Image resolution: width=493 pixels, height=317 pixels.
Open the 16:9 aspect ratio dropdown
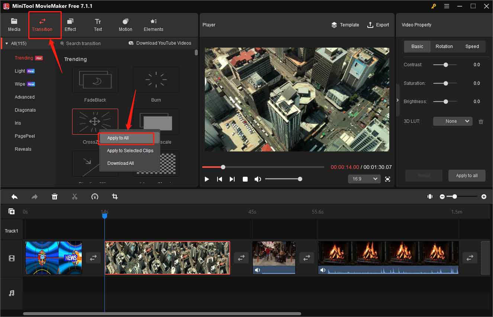click(364, 179)
